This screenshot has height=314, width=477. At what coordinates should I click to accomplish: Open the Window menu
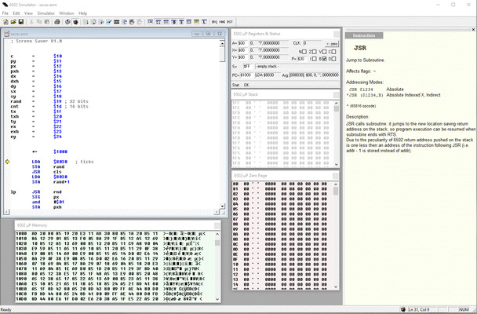click(x=67, y=13)
